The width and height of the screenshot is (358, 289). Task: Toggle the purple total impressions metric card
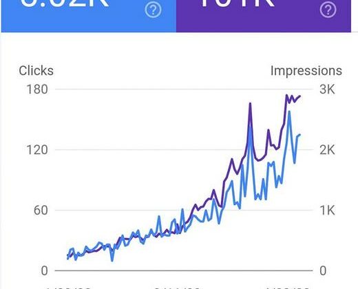pos(264,16)
